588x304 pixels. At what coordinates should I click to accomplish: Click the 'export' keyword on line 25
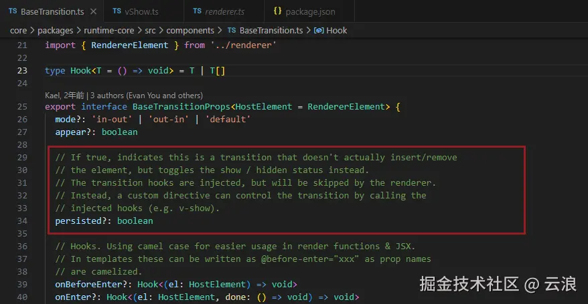pos(60,107)
